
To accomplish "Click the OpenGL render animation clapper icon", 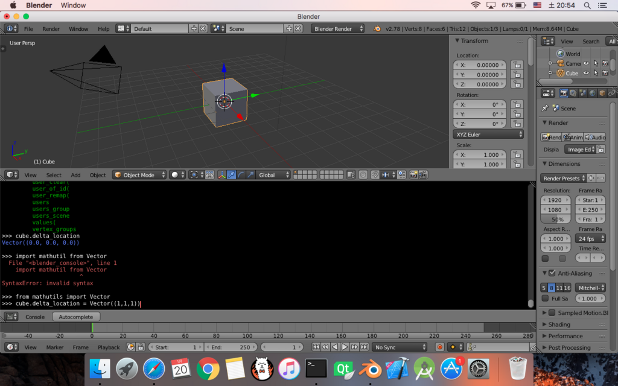I will [423, 175].
